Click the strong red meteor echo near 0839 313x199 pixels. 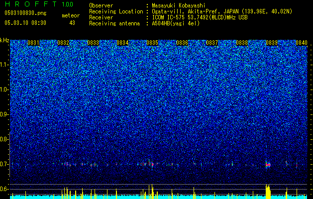tap(268, 165)
